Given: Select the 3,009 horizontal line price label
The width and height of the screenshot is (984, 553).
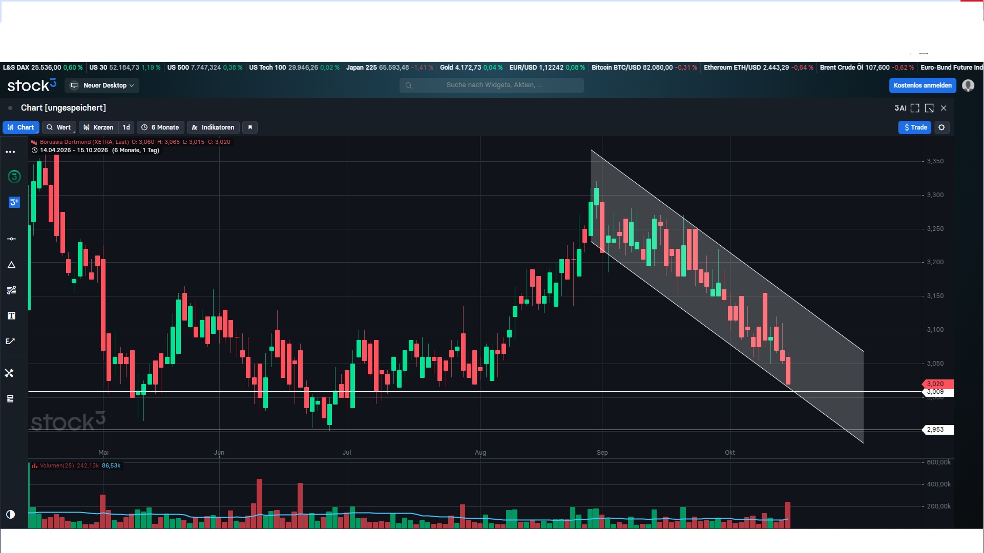Looking at the screenshot, I should point(937,392).
